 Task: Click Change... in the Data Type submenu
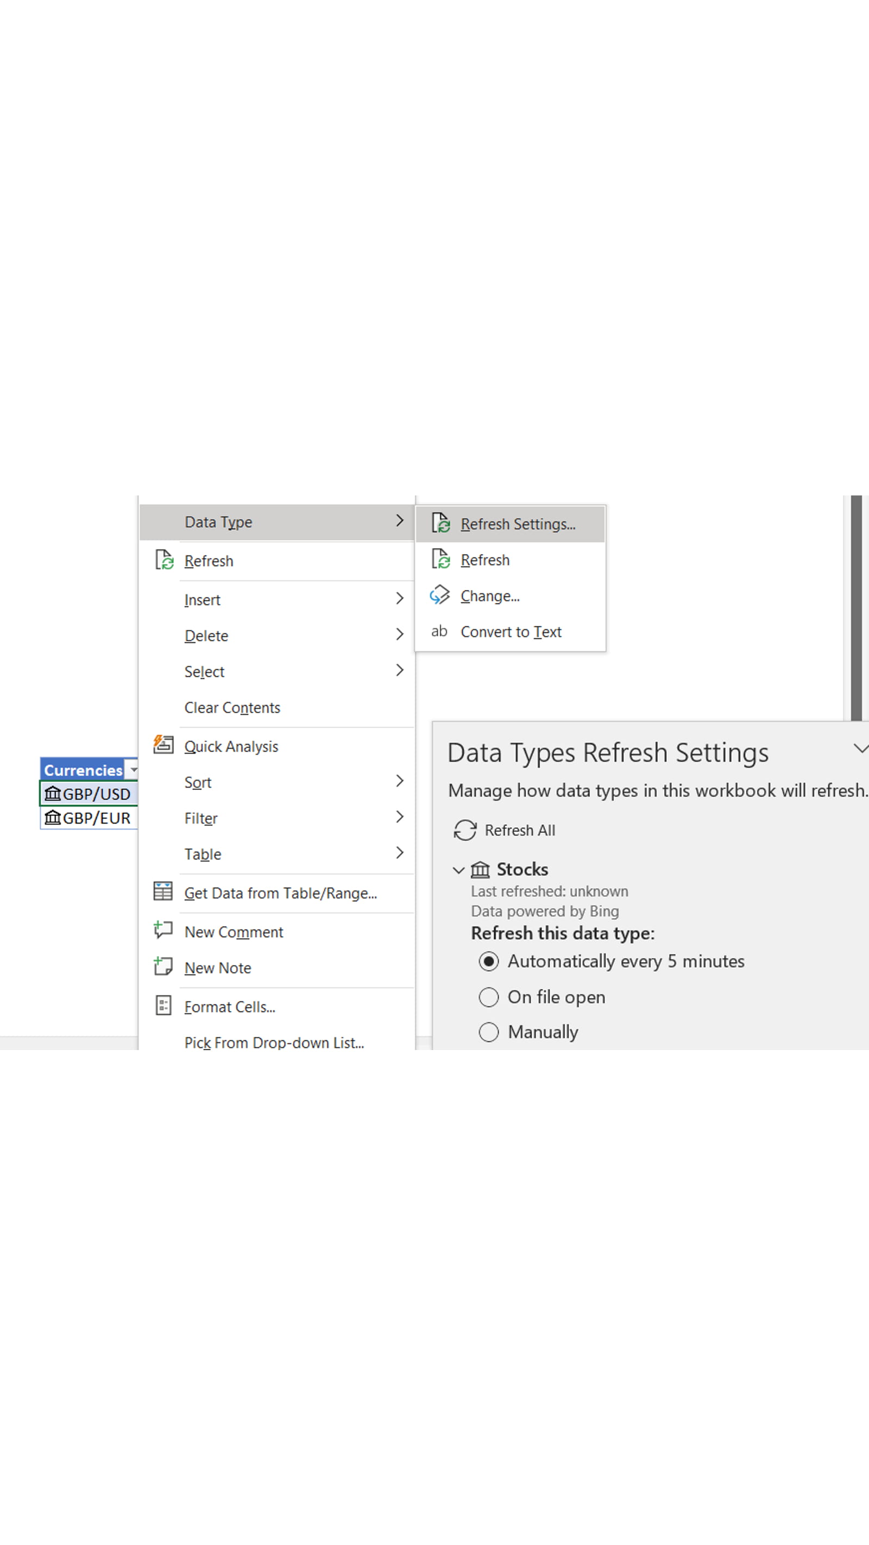click(x=489, y=595)
